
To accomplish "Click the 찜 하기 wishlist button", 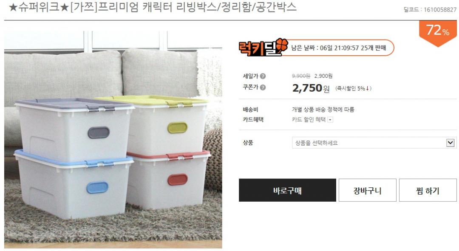I will coord(428,190).
